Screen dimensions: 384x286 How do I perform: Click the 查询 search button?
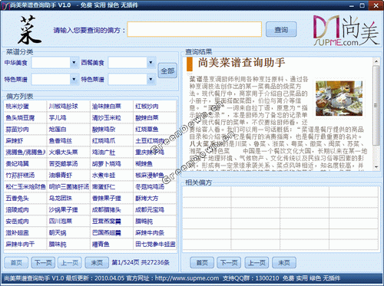(x=281, y=30)
